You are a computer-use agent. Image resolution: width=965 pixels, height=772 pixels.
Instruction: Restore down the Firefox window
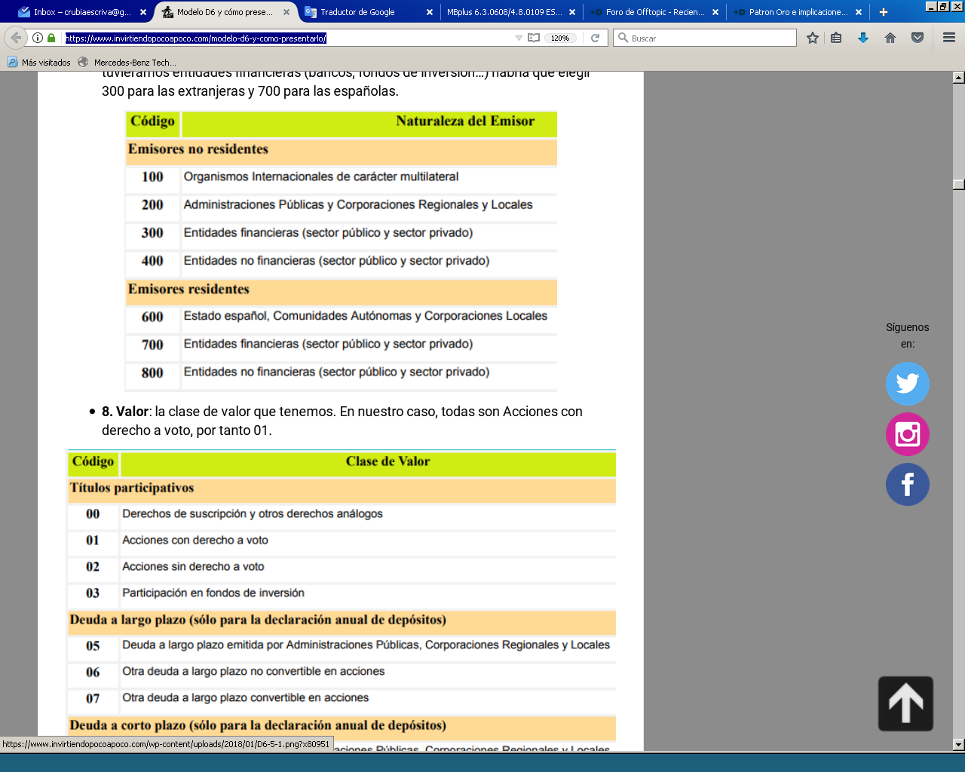(x=944, y=6)
